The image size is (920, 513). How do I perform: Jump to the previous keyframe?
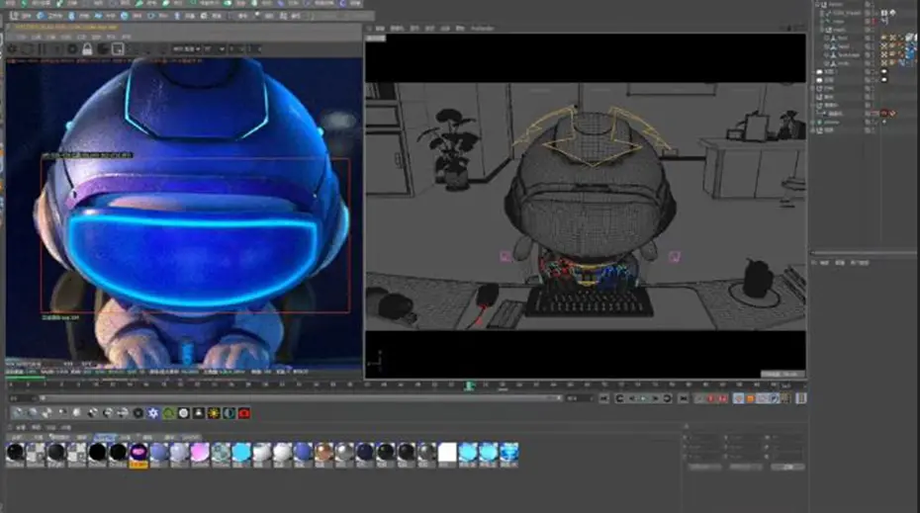pos(619,398)
